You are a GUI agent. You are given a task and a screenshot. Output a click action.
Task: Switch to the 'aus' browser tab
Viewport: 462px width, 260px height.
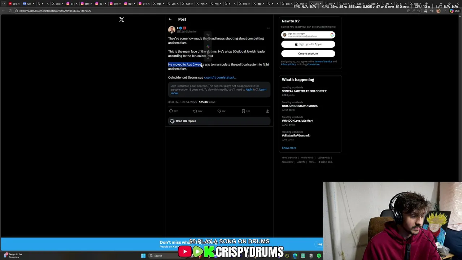[x=58, y=4]
